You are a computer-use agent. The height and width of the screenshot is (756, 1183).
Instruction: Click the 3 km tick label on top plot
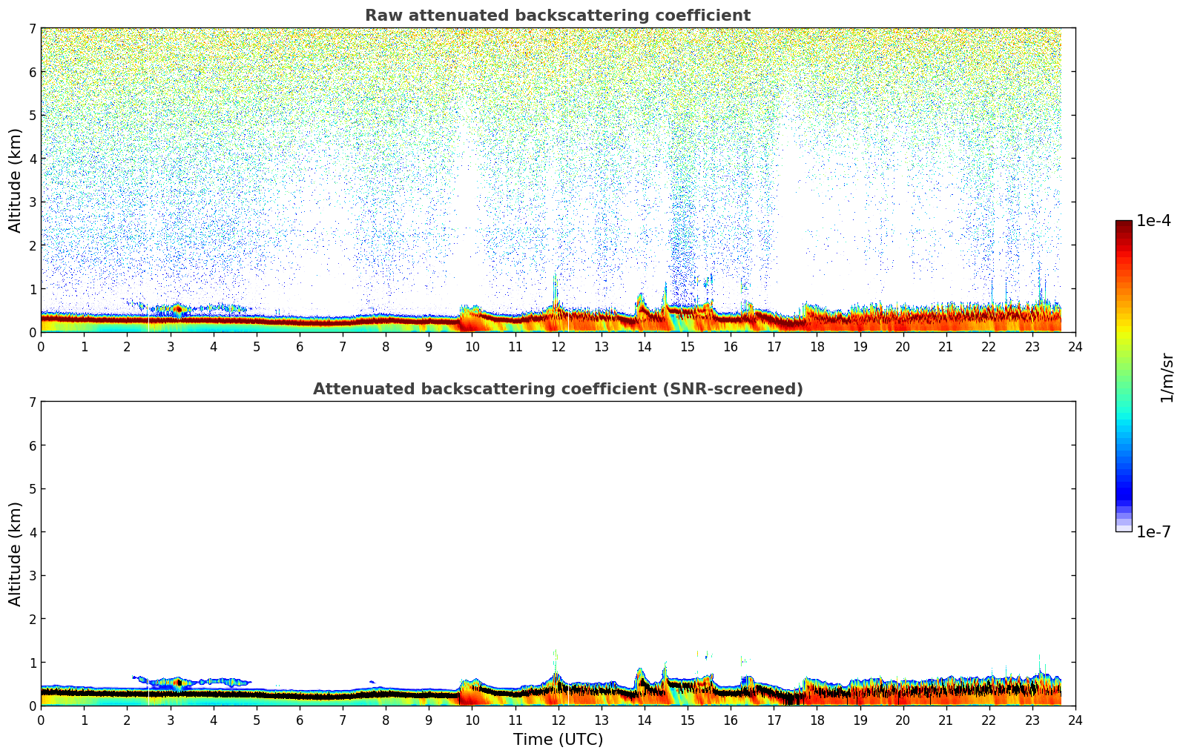tap(31, 202)
